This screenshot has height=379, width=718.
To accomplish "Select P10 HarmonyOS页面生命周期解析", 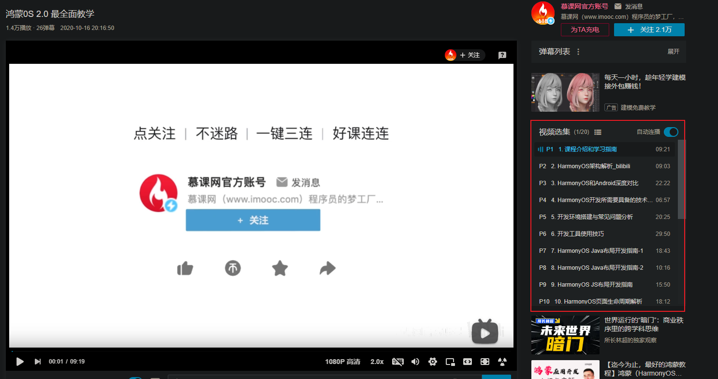I will (604, 302).
